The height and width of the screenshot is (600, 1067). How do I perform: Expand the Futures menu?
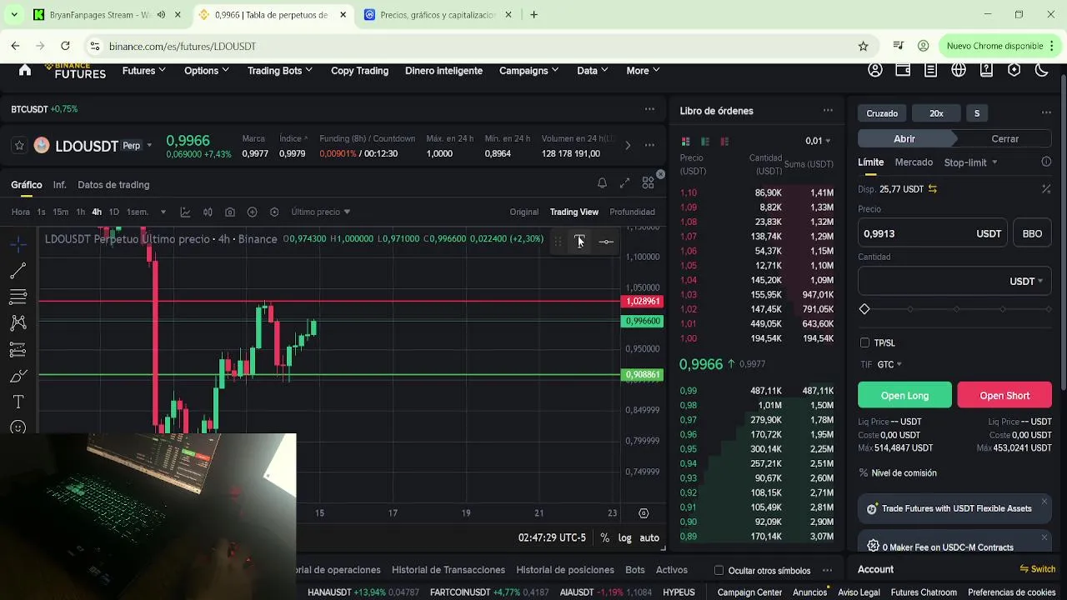click(144, 71)
